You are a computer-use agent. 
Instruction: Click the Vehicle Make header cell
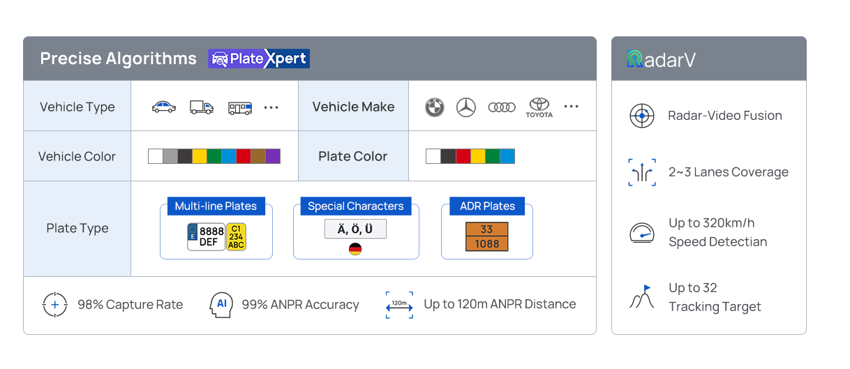tap(353, 107)
